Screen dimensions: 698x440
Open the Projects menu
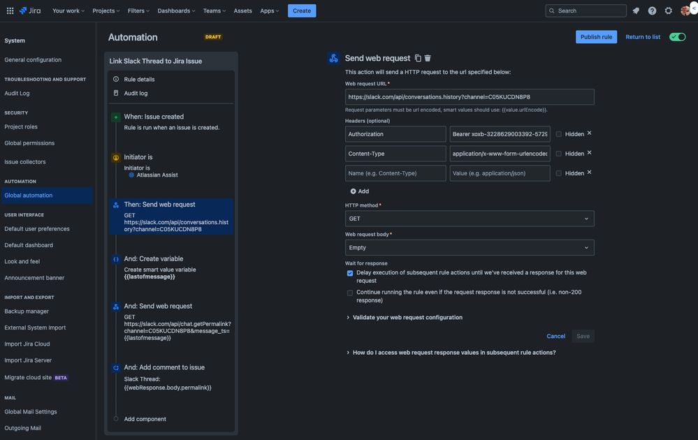[106, 10]
